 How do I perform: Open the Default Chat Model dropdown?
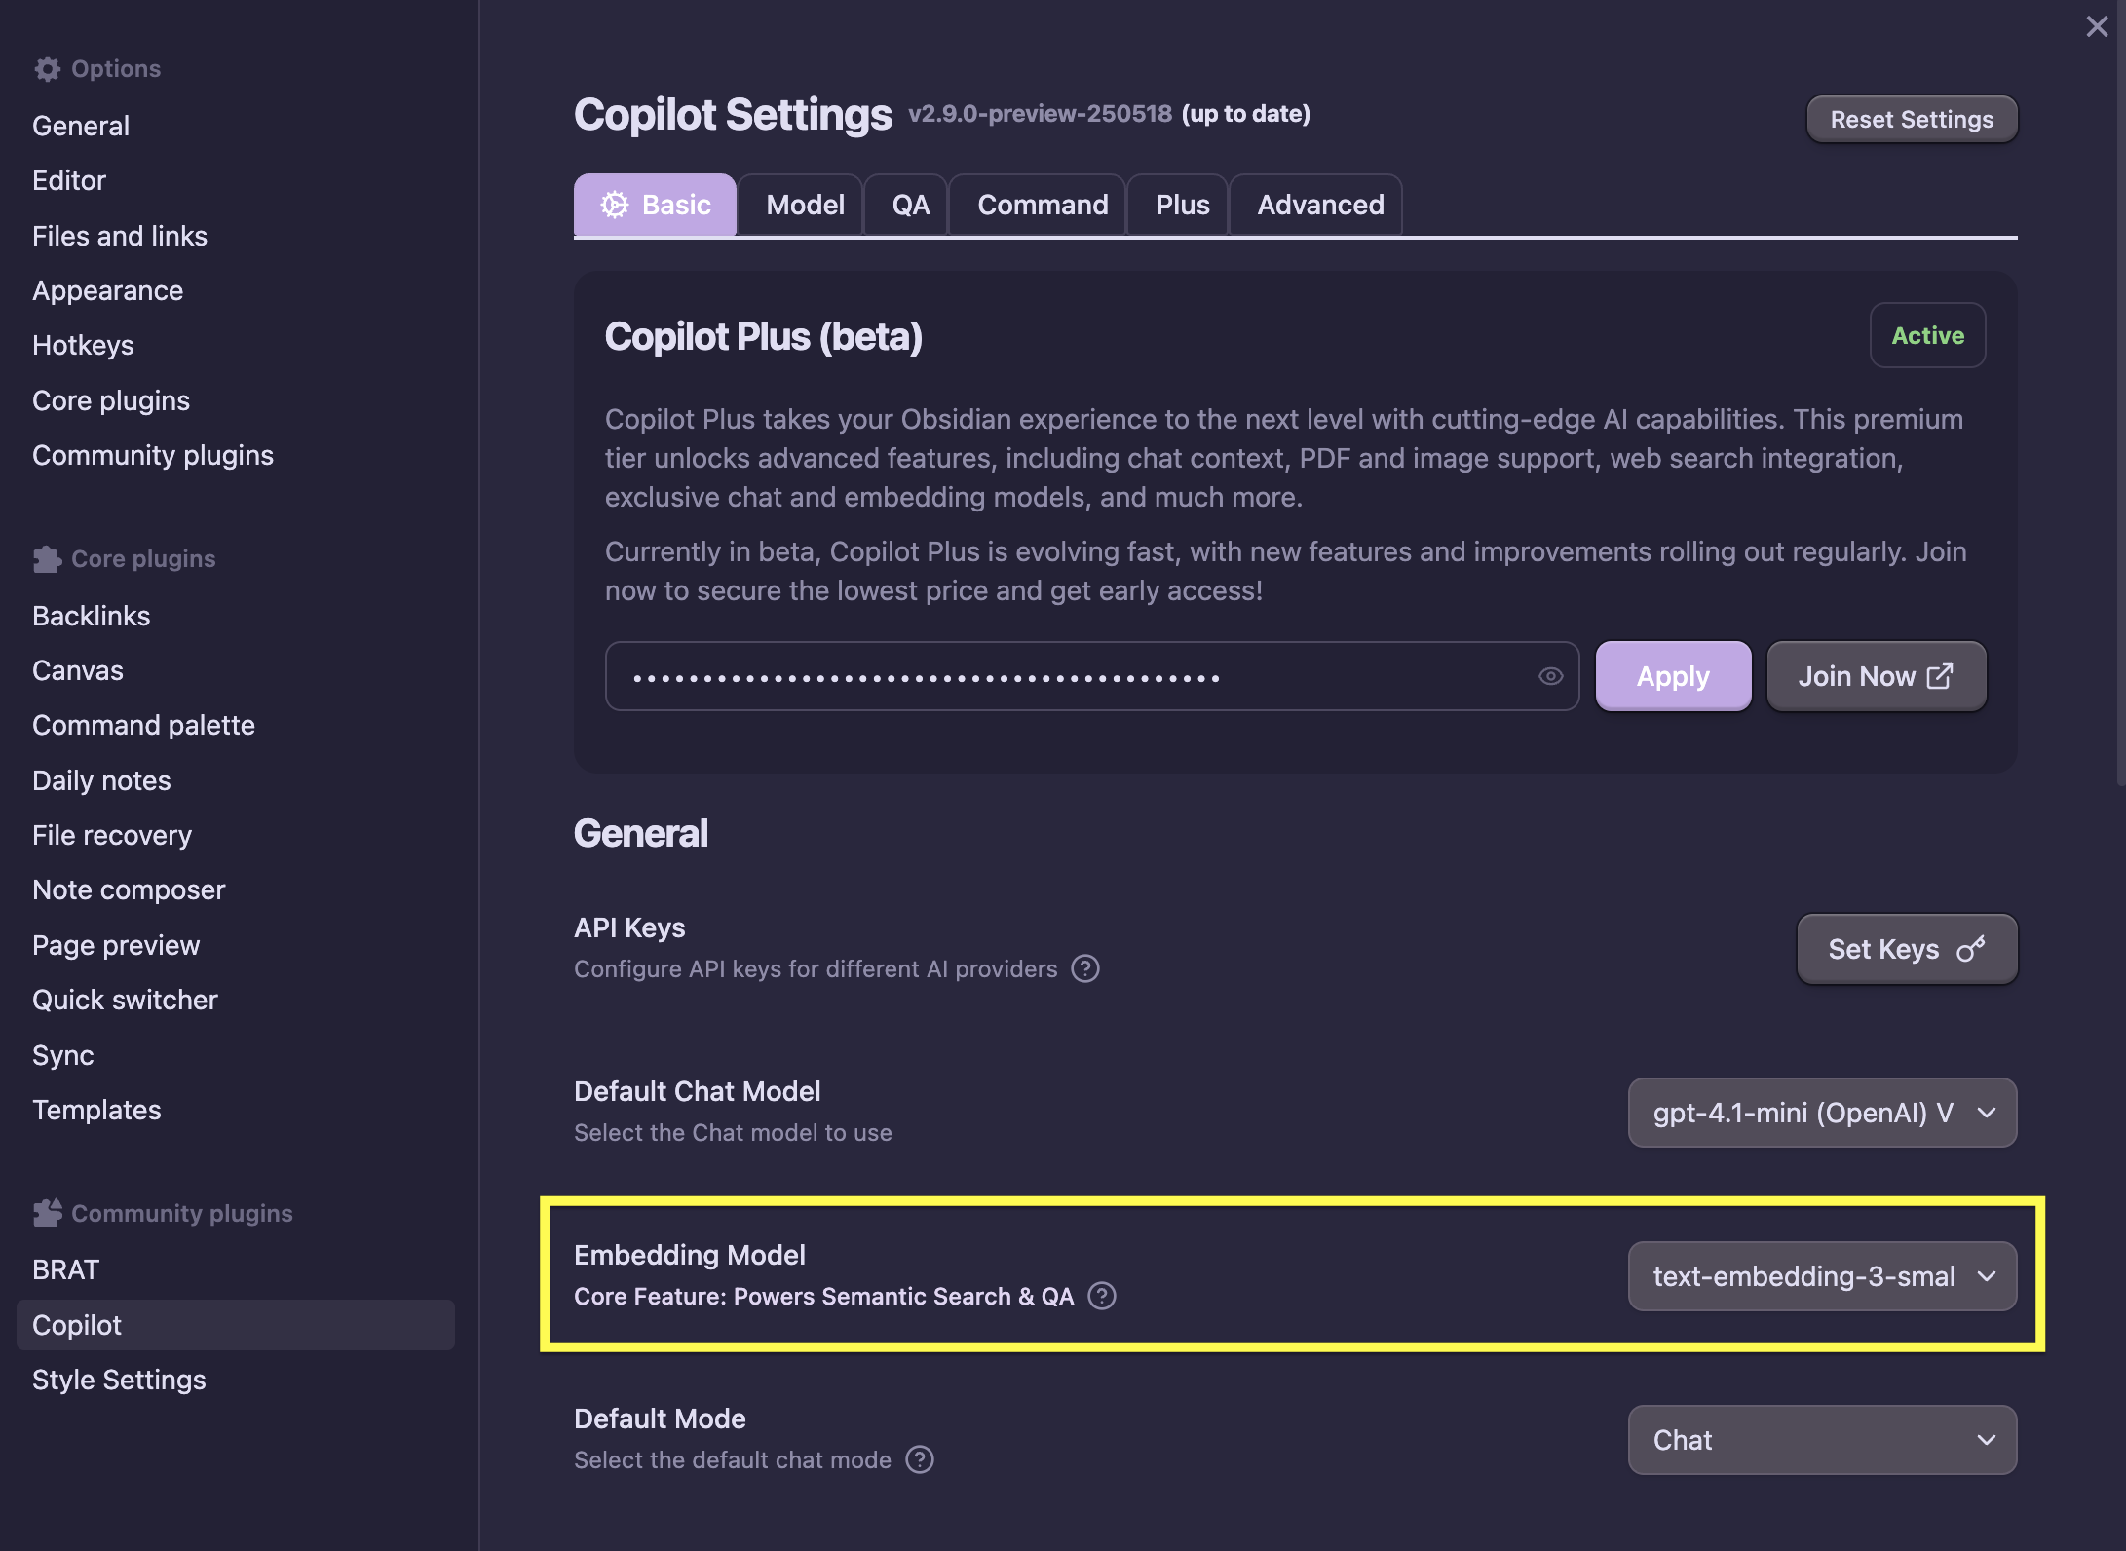1821,1113
